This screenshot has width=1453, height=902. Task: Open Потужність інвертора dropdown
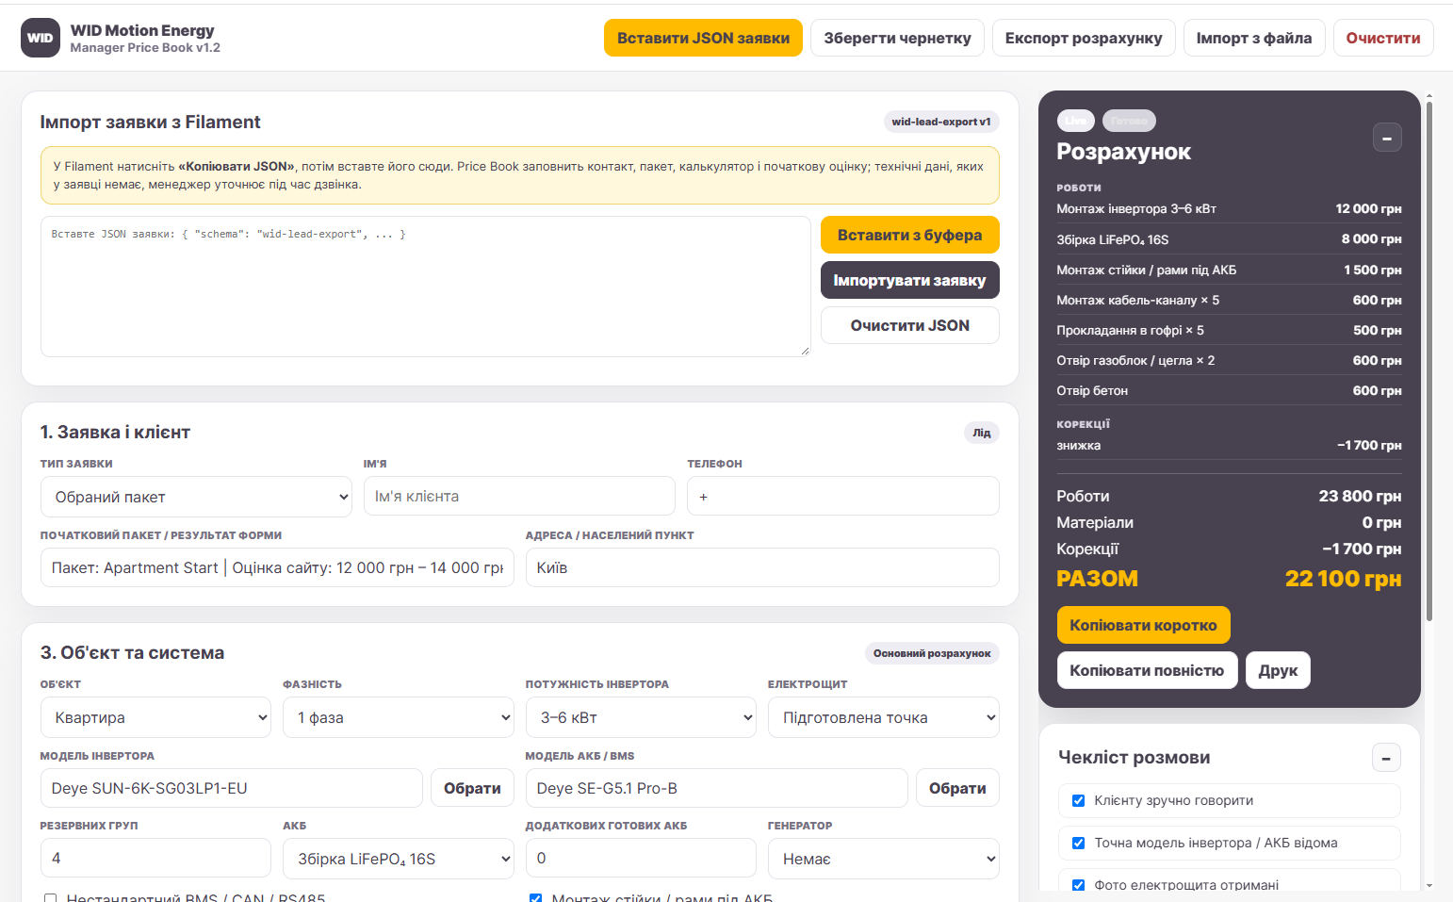click(x=641, y=717)
